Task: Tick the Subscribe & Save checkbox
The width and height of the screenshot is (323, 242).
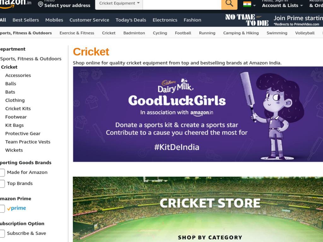Action: 2,233
